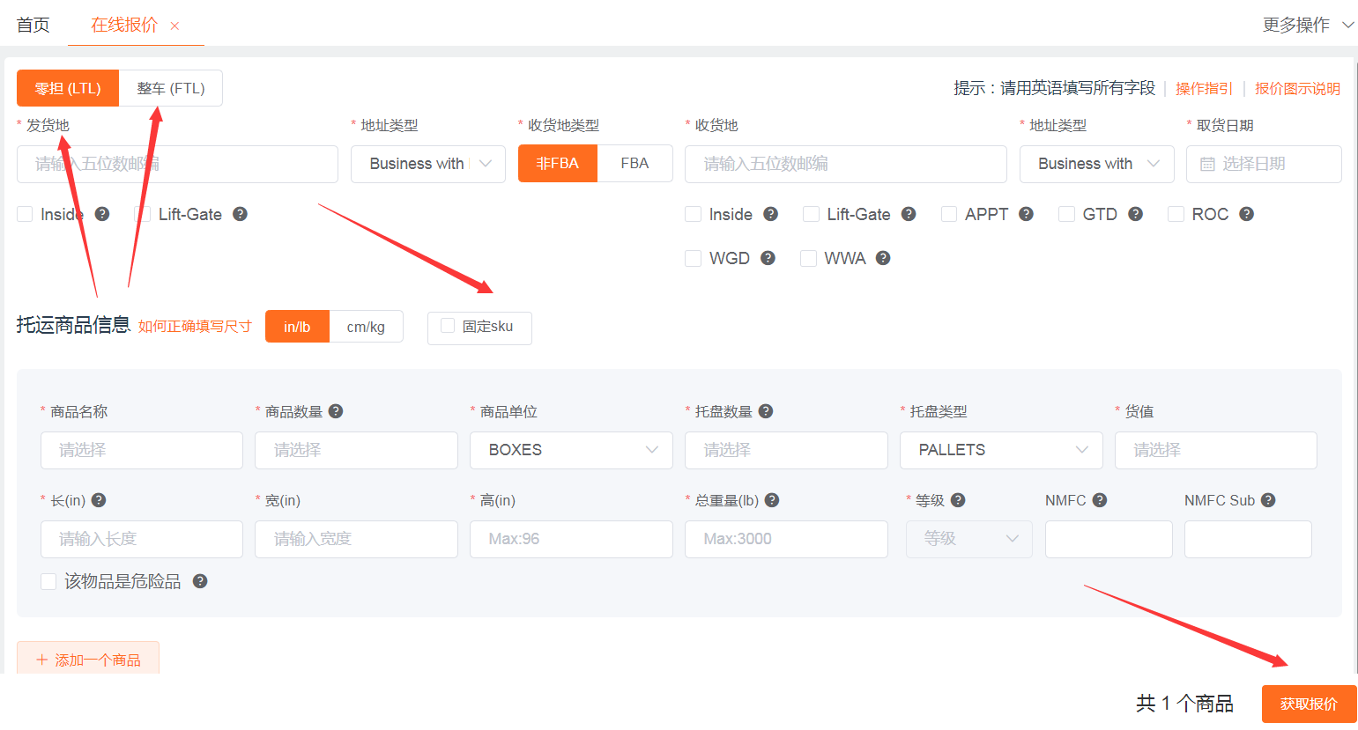Switch units to cm/kg
The width and height of the screenshot is (1358, 730).
coord(366,327)
